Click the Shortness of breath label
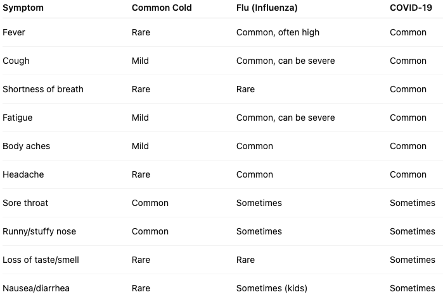Viewport: 443px width, 297px height. [x=43, y=89]
